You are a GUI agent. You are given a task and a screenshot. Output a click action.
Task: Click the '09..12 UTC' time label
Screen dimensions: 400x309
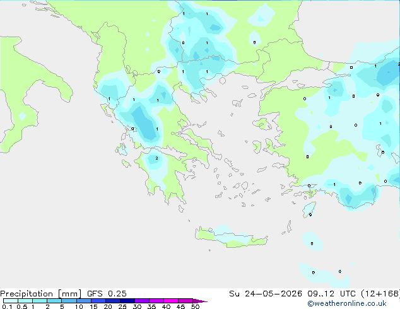point(332,294)
